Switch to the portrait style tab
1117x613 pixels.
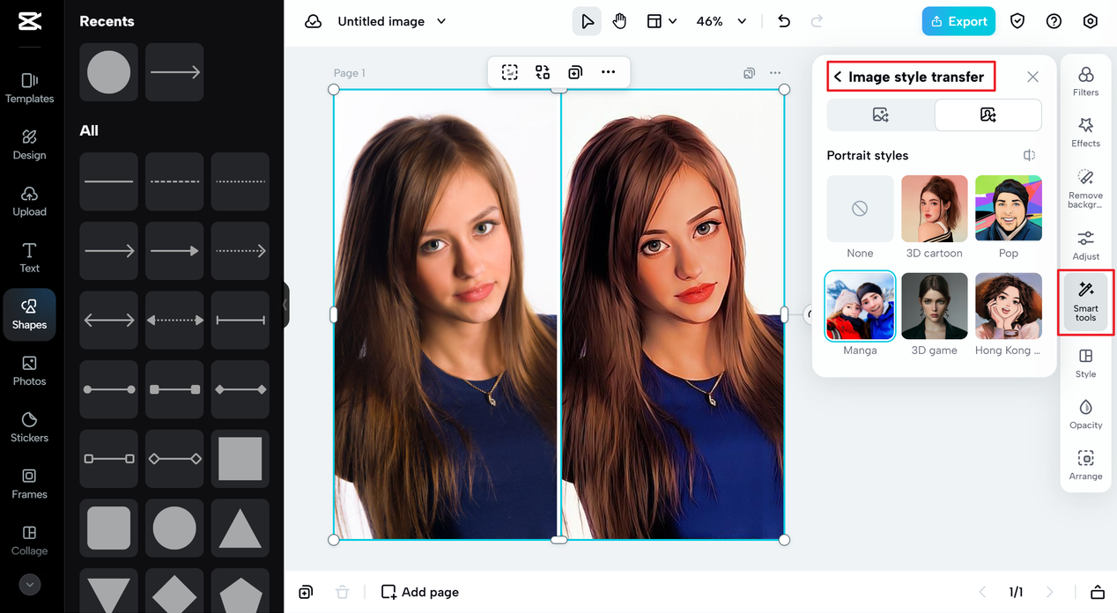[x=988, y=114]
